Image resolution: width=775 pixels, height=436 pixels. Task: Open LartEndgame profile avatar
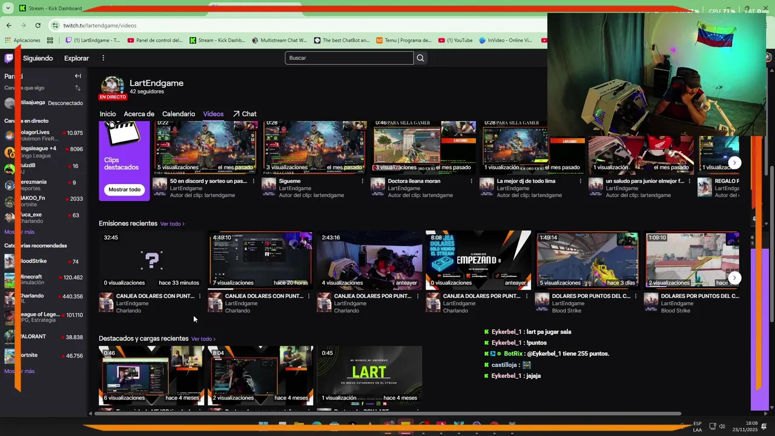pos(113,87)
